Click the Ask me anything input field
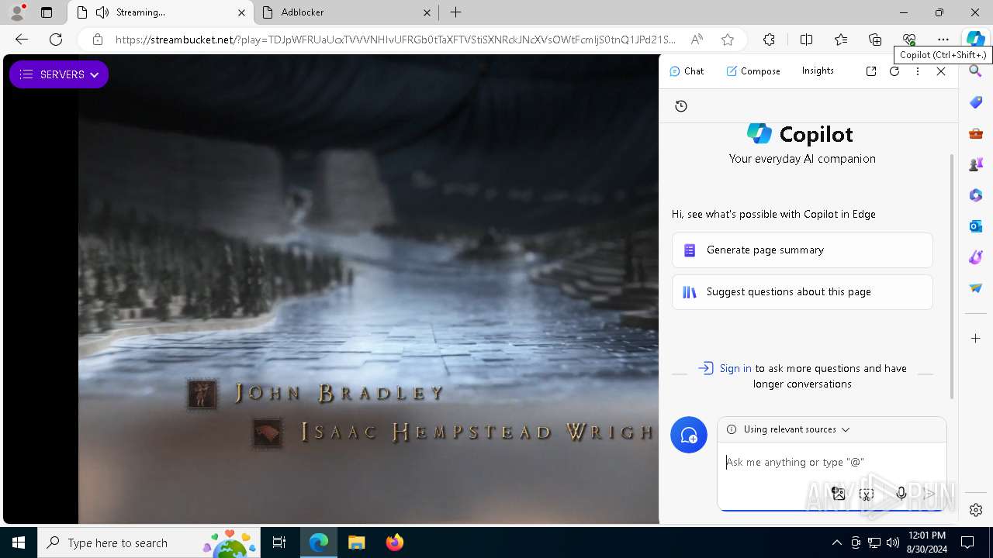The height and width of the screenshot is (558, 993). 832,463
